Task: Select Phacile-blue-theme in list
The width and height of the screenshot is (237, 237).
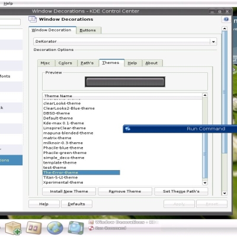Action: pyautogui.click(x=63, y=148)
